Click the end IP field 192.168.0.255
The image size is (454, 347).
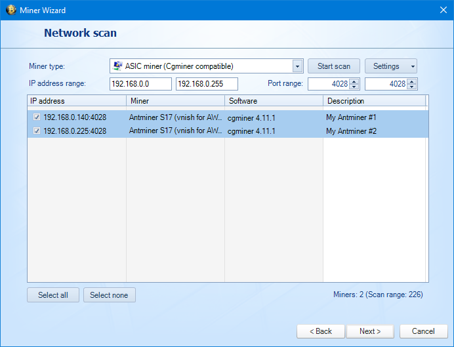(x=207, y=84)
